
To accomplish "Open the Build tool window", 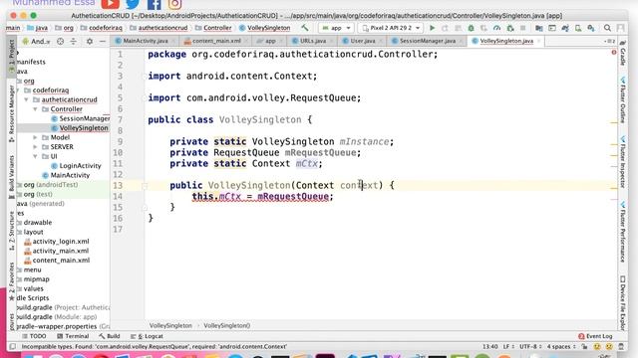I will (109, 336).
